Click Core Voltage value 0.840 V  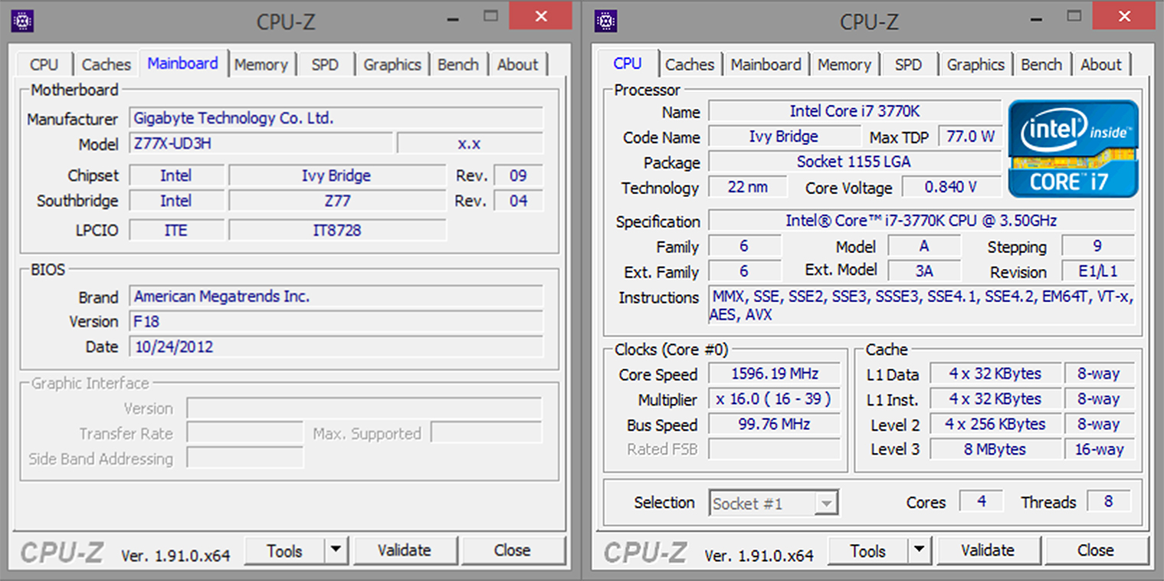pos(951,187)
